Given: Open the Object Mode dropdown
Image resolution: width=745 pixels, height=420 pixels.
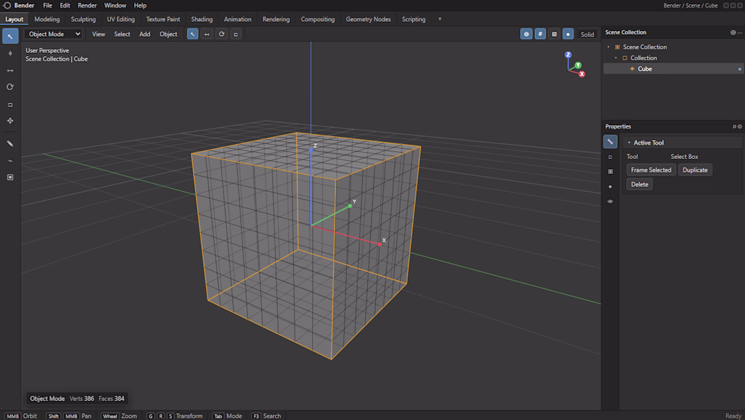Looking at the screenshot, I should pyautogui.click(x=54, y=34).
